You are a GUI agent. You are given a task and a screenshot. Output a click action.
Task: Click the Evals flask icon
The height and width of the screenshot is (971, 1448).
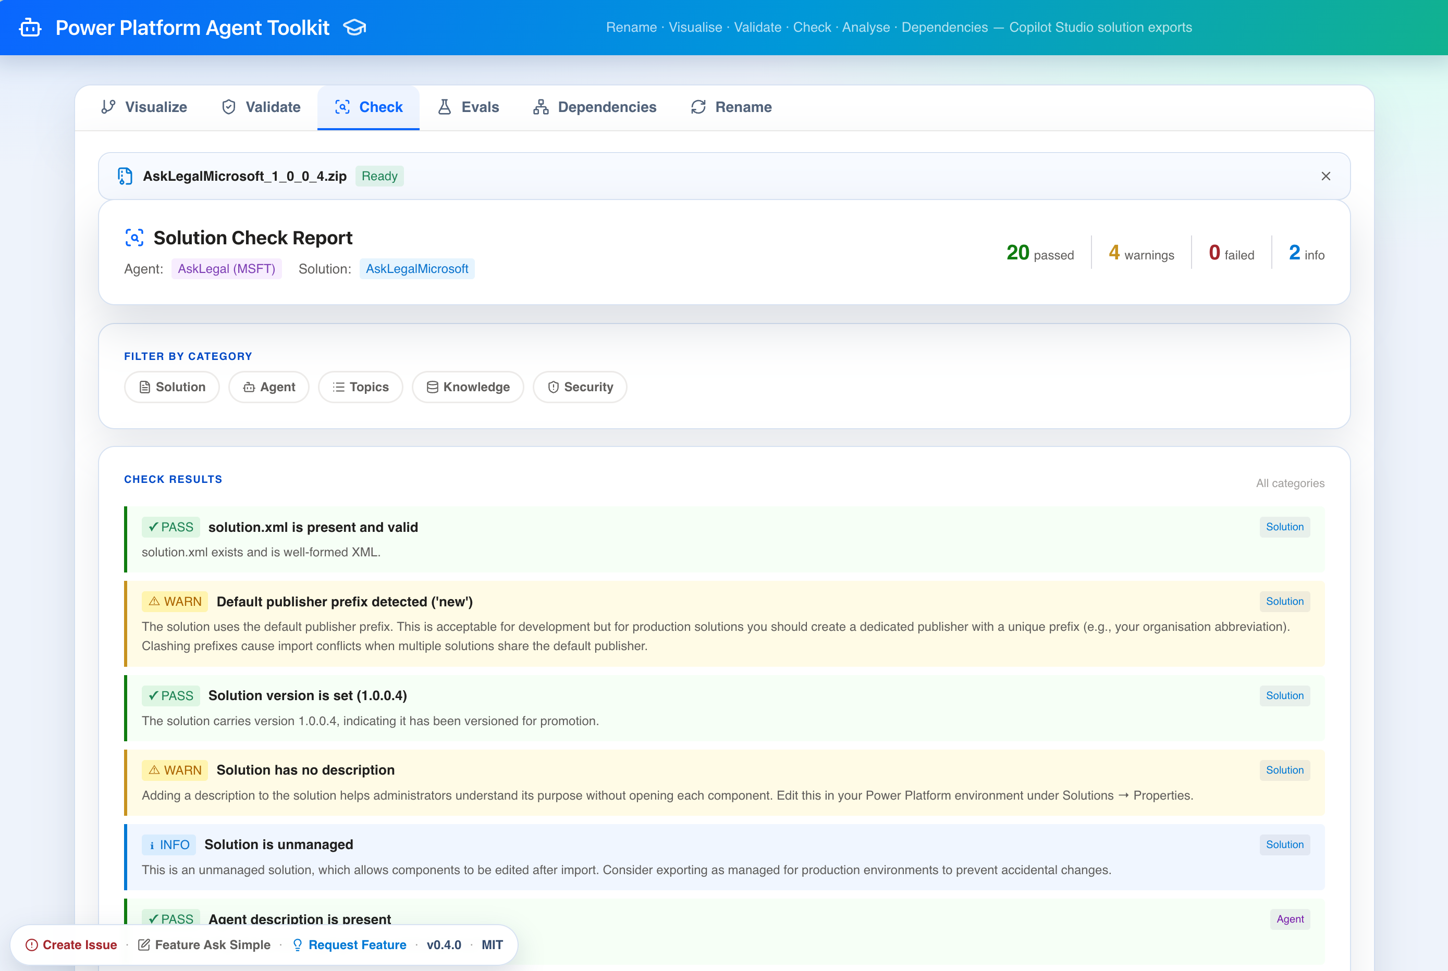[444, 107]
